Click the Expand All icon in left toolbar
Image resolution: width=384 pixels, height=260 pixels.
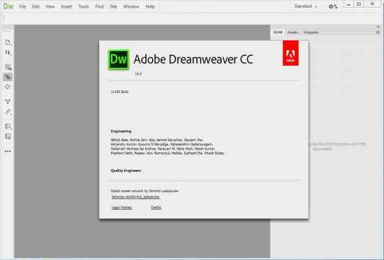click(8, 101)
